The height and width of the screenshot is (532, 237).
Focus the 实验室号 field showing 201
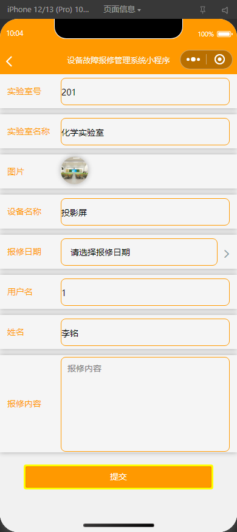(x=145, y=92)
